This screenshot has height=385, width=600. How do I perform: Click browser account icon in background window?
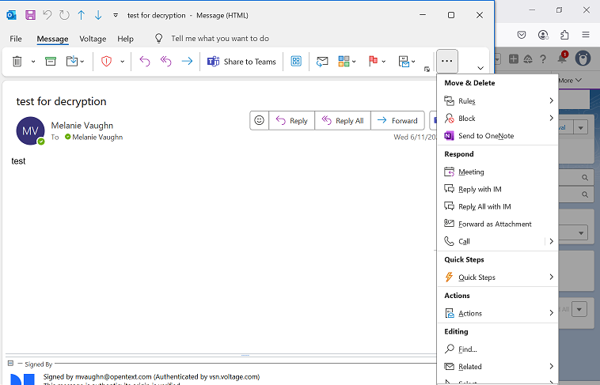click(x=543, y=35)
